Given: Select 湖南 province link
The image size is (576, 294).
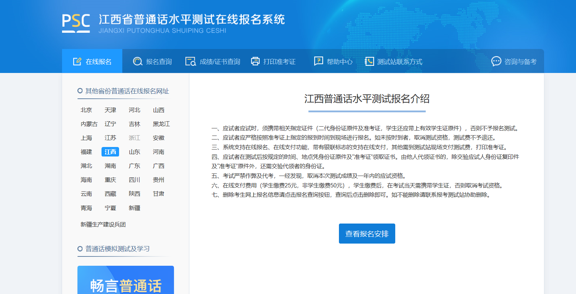Looking at the screenshot, I should (x=110, y=166).
